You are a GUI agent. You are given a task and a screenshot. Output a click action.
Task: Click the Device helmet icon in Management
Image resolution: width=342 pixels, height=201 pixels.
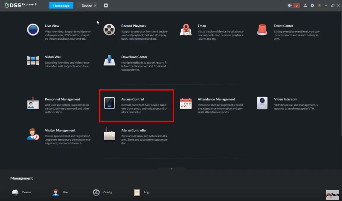coord(15,192)
